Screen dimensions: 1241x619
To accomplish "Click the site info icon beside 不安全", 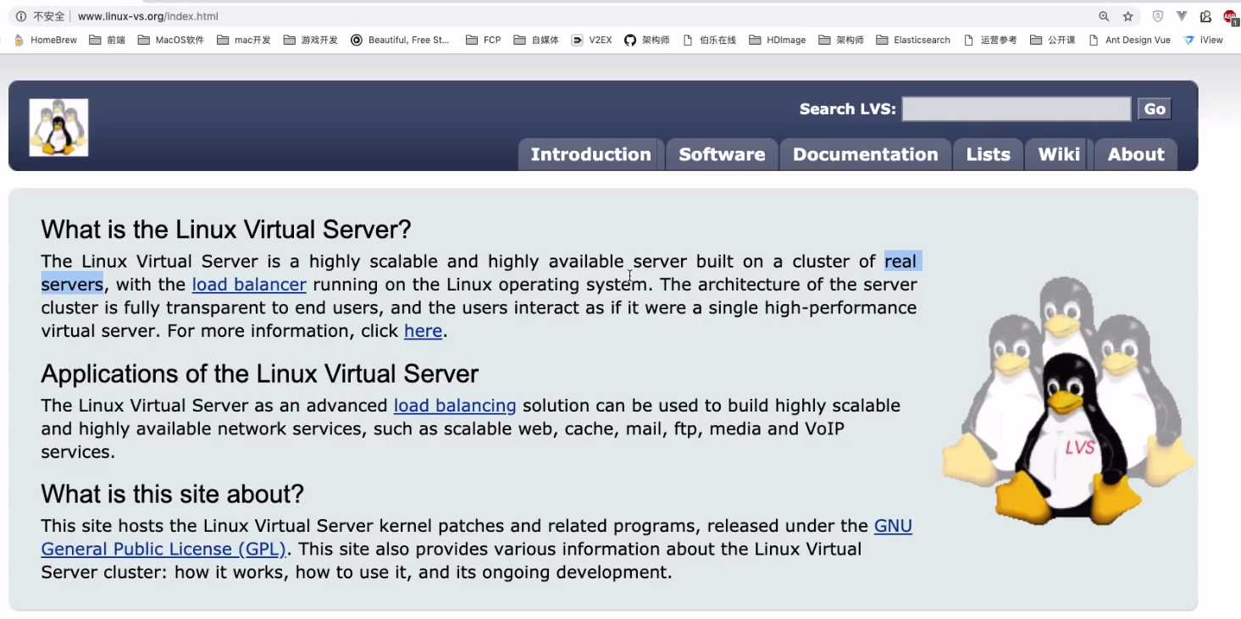I will [x=21, y=16].
